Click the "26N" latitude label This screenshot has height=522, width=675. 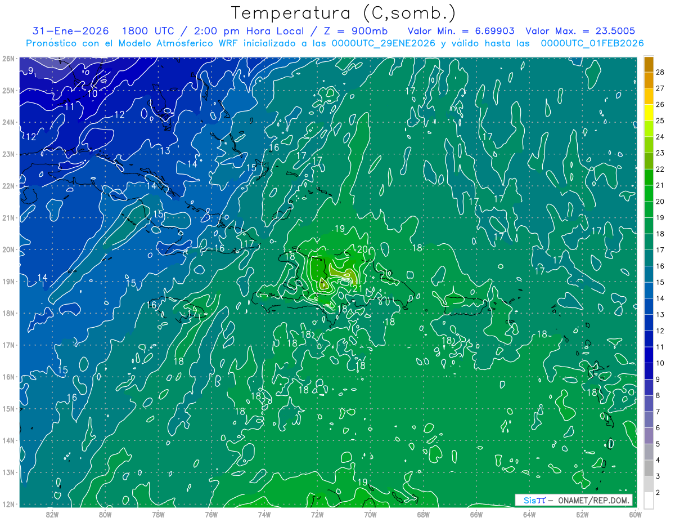pyautogui.click(x=8, y=59)
